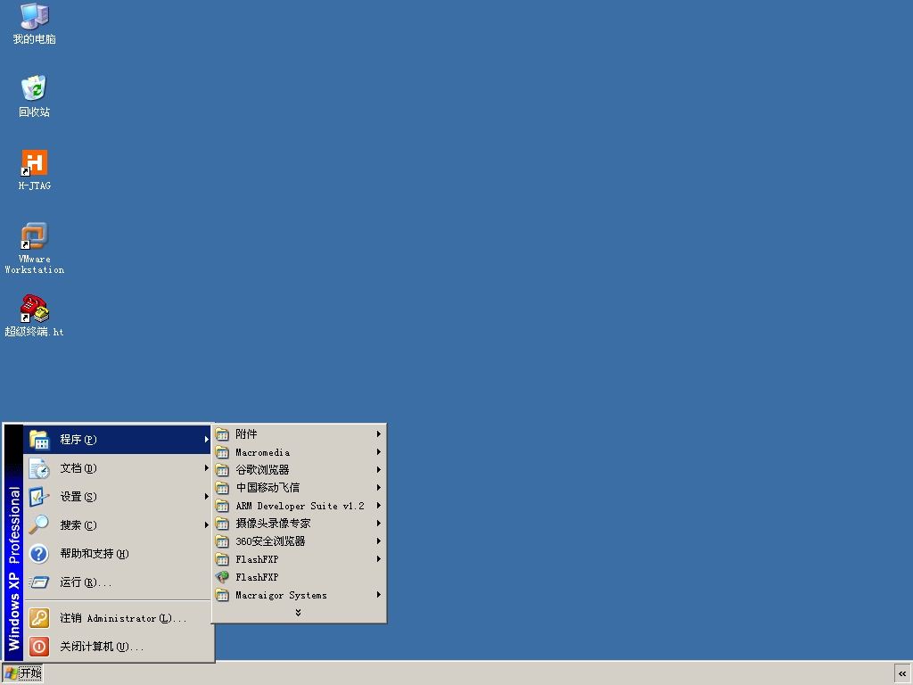Expand the 搜索 submenu arrow
The height and width of the screenshot is (685, 913).
click(x=206, y=524)
